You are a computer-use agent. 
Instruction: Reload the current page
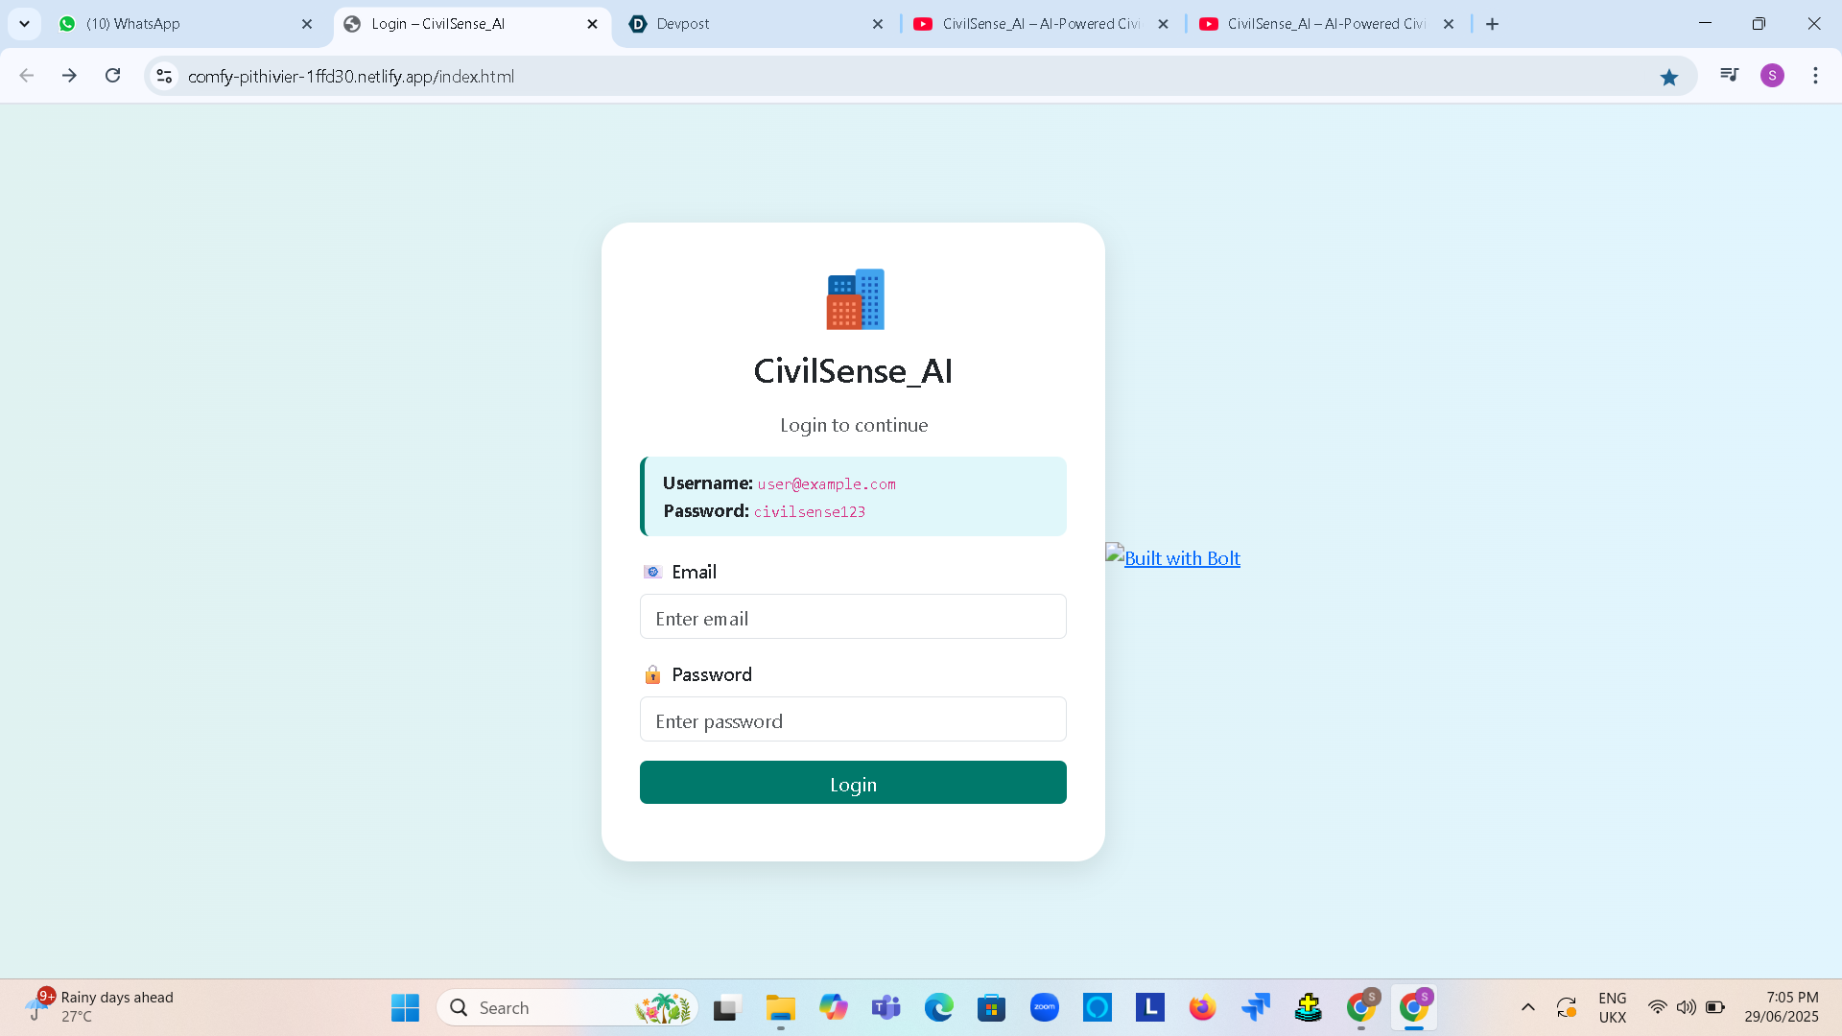pos(112,76)
